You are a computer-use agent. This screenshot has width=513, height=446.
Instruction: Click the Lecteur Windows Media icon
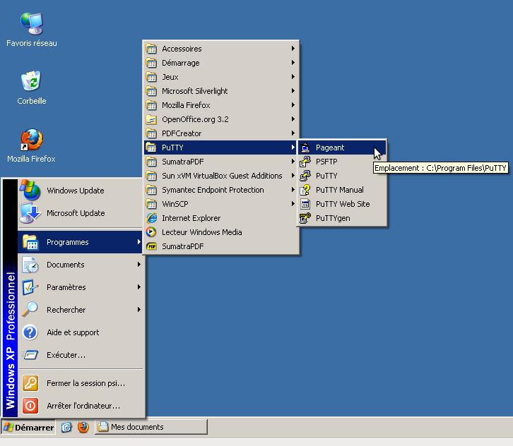coord(151,232)
